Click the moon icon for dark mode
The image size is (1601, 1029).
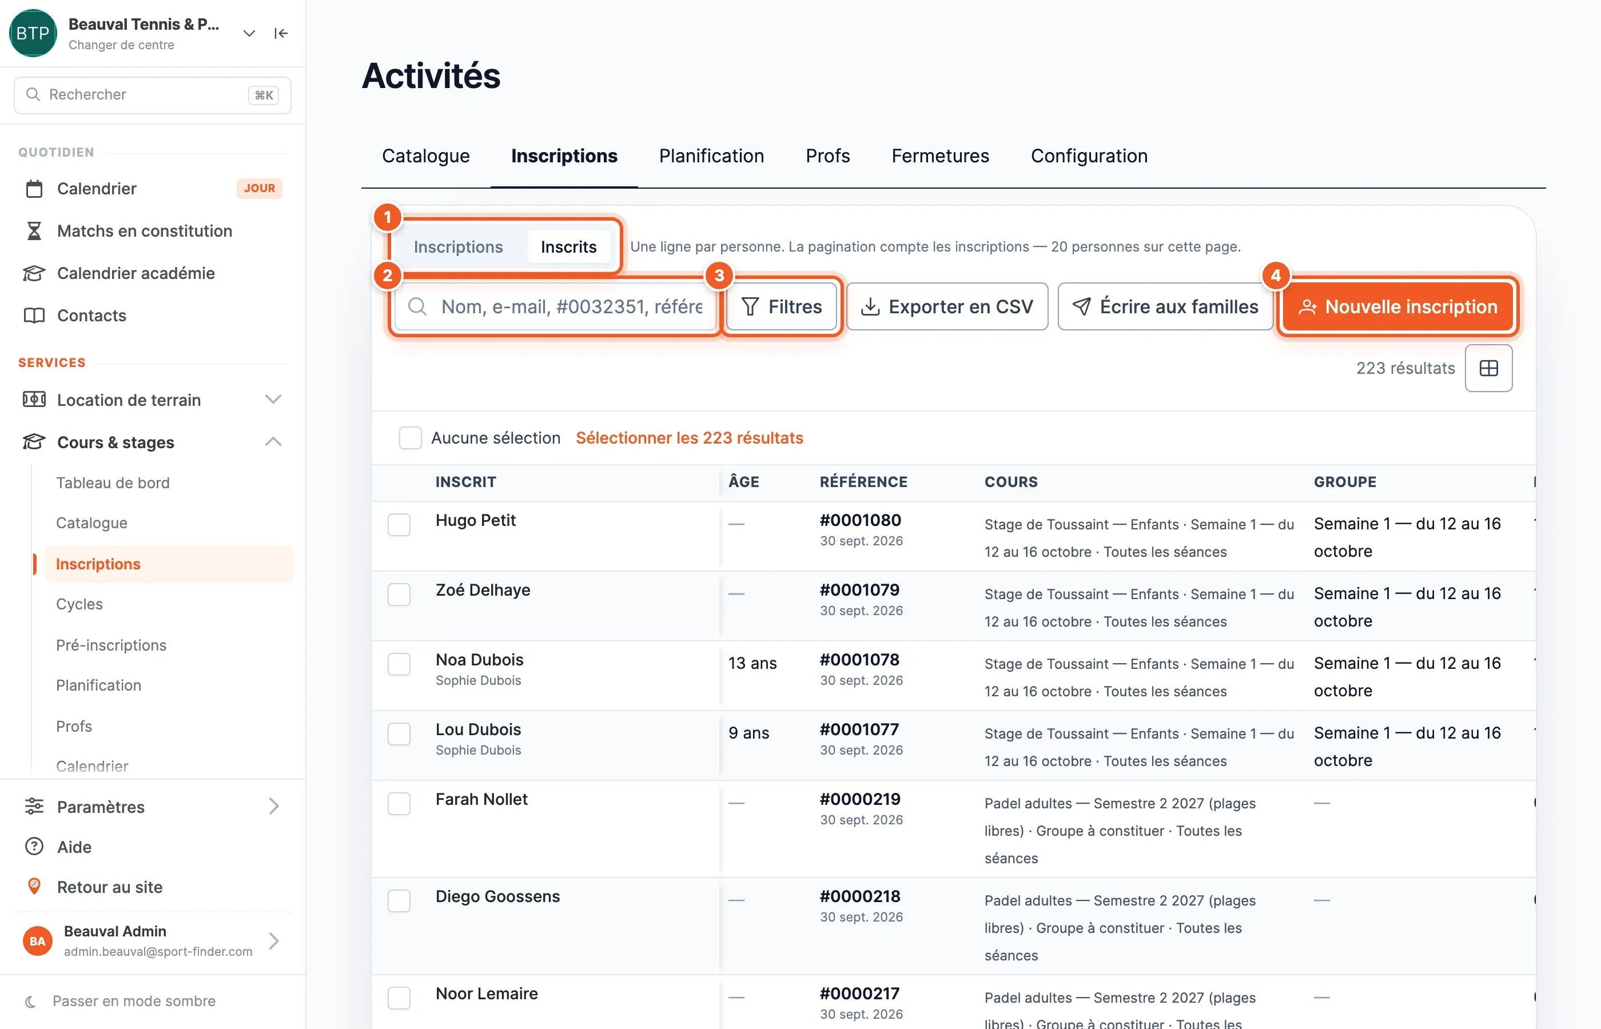coord(30,1001)
